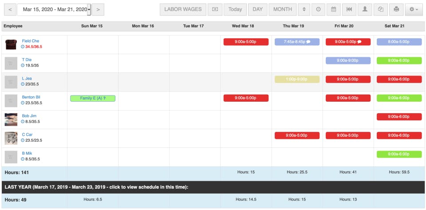
Task: Select T Die's green Saturday 9:00a-6:00p shift
Action: [x=398, y=60]
